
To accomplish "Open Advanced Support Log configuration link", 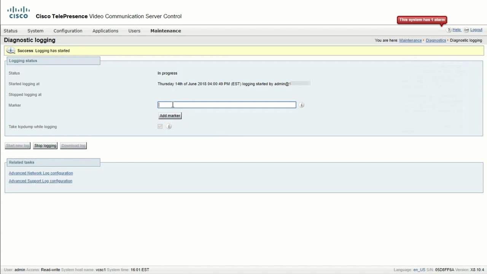I will click(40, 181).
